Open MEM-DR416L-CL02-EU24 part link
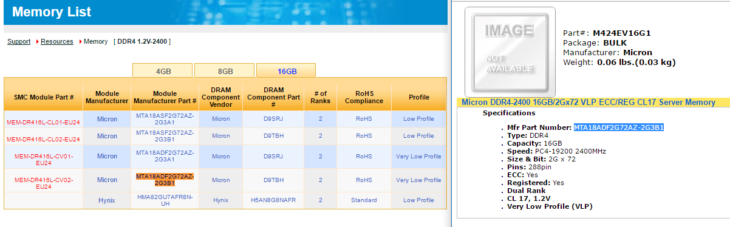 point(43,139)
